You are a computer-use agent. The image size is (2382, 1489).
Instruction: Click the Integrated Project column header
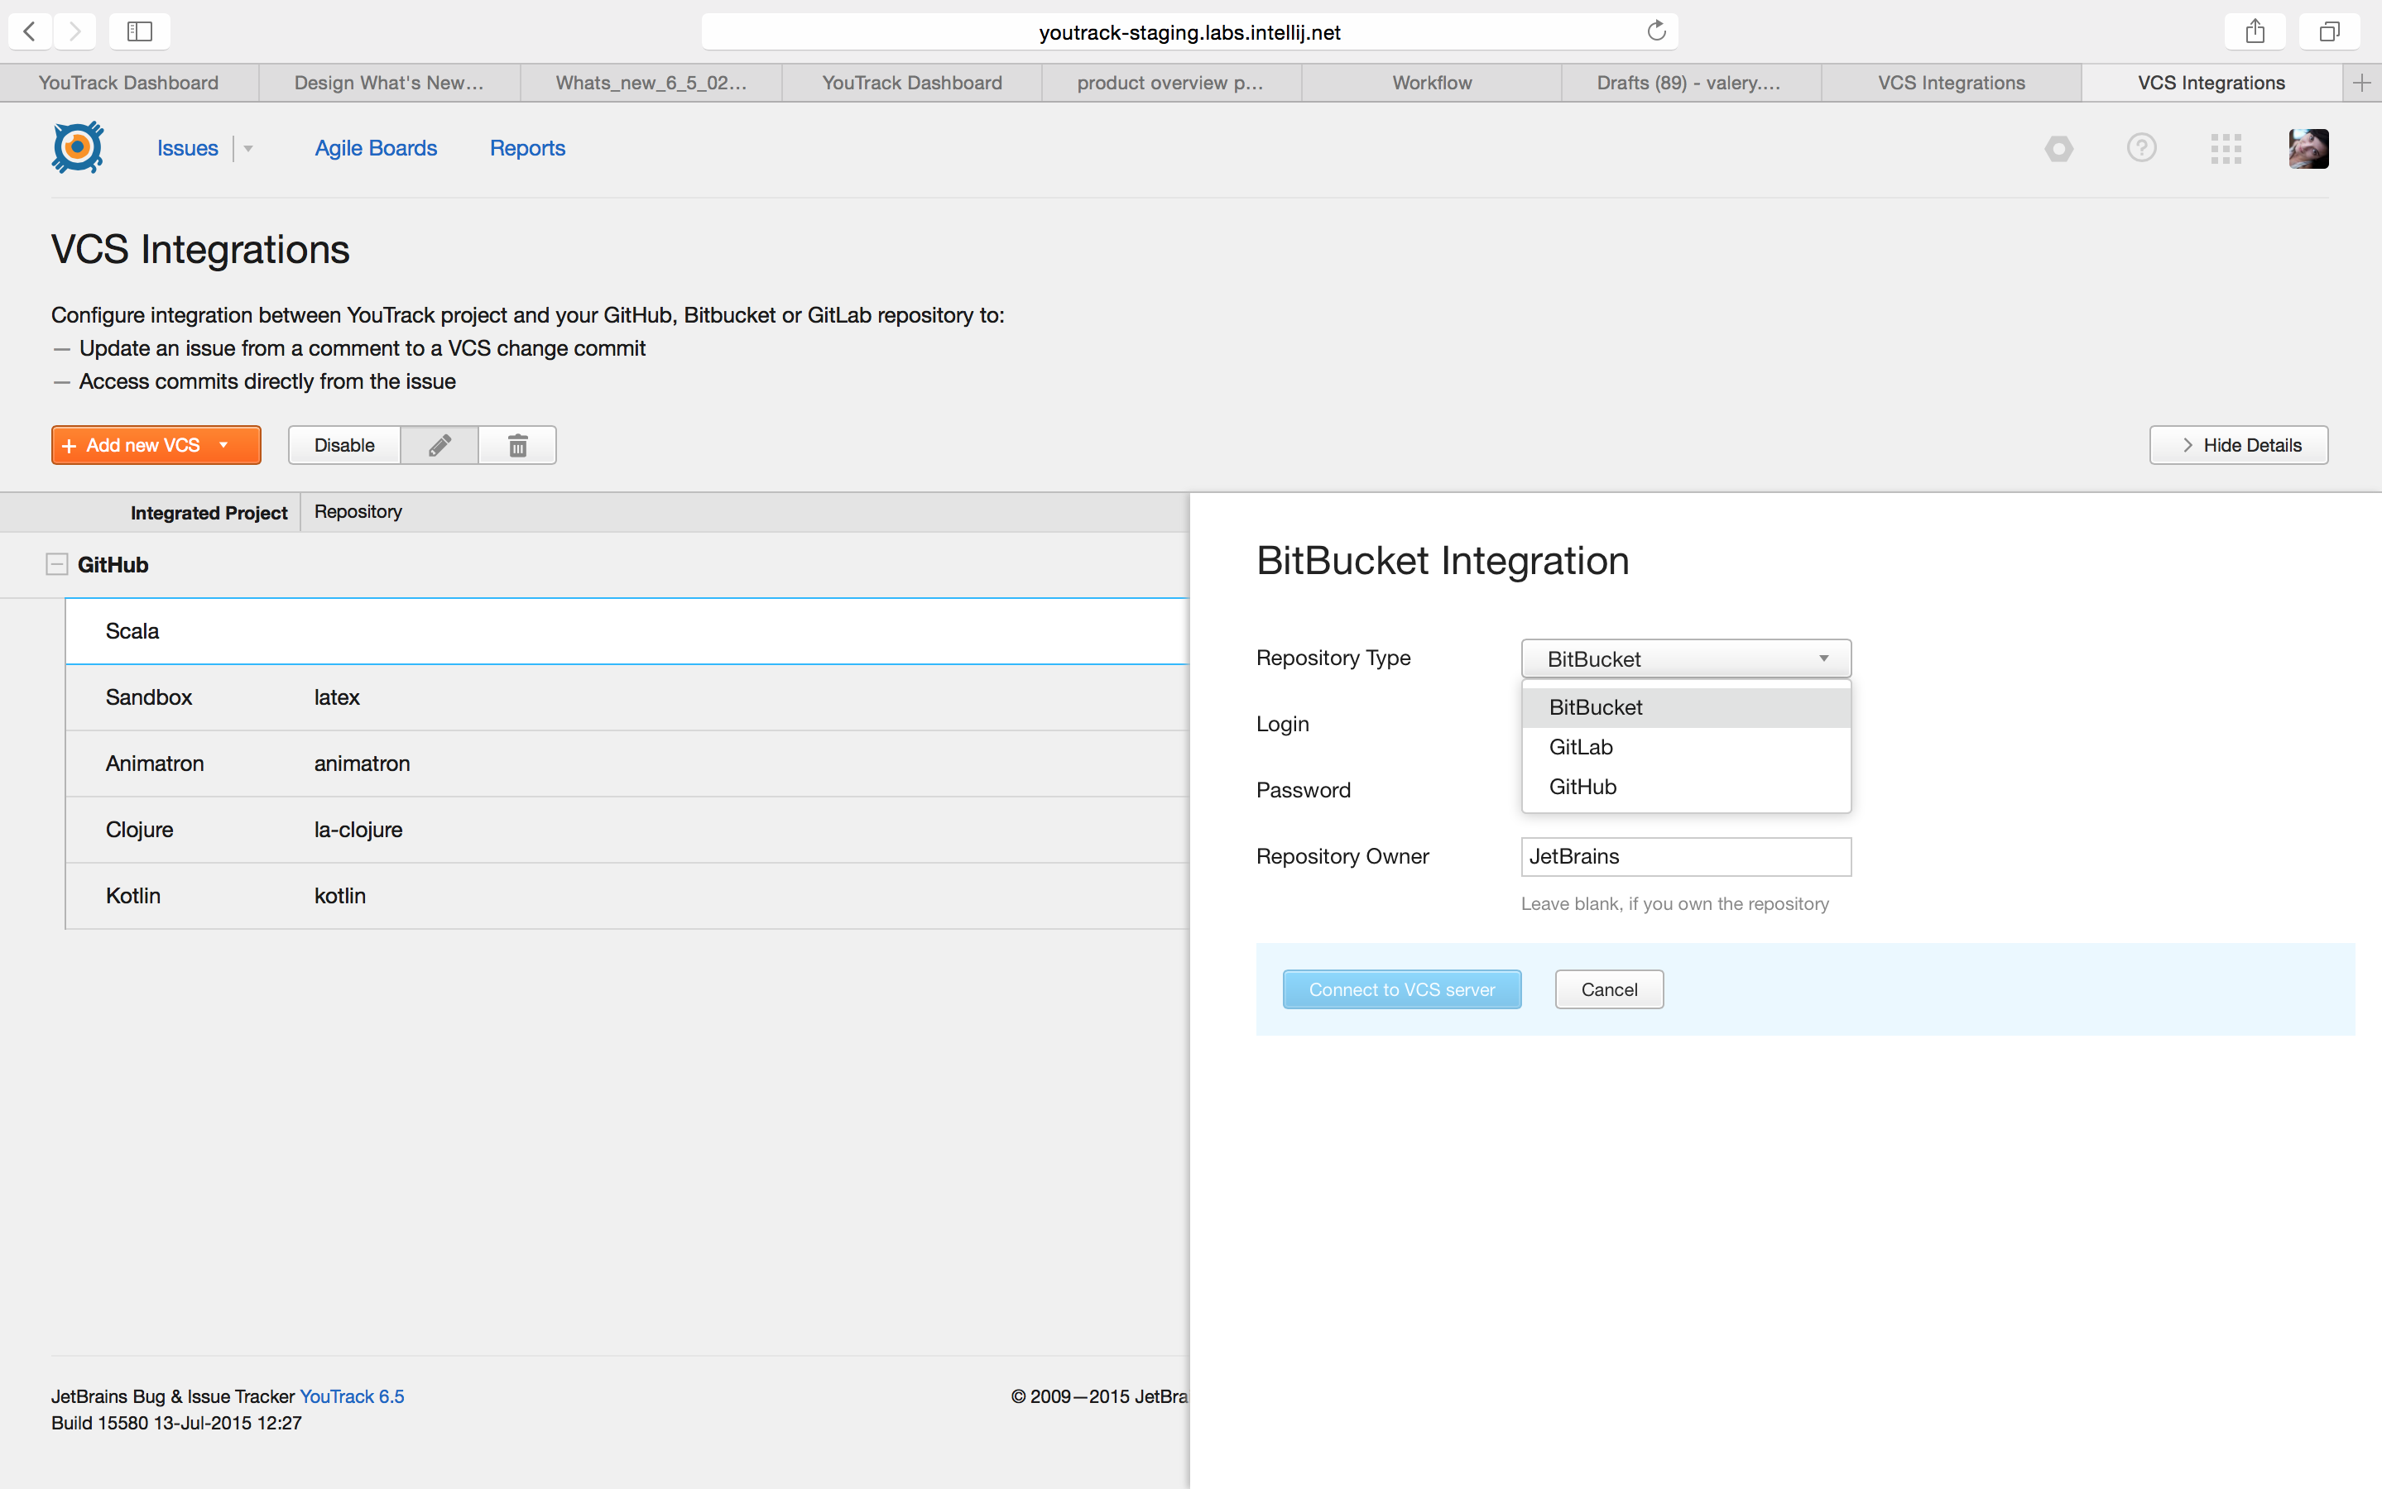209,512
